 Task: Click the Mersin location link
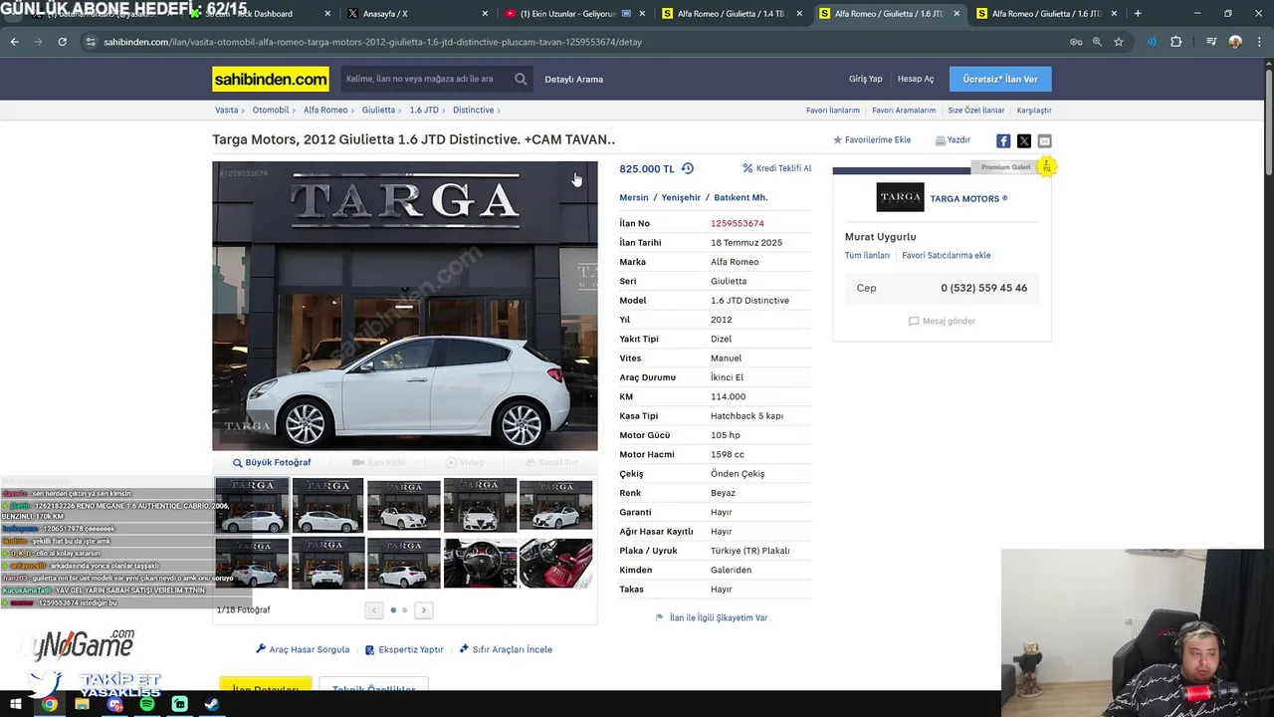pyautogui.click(x=634, y=197)
